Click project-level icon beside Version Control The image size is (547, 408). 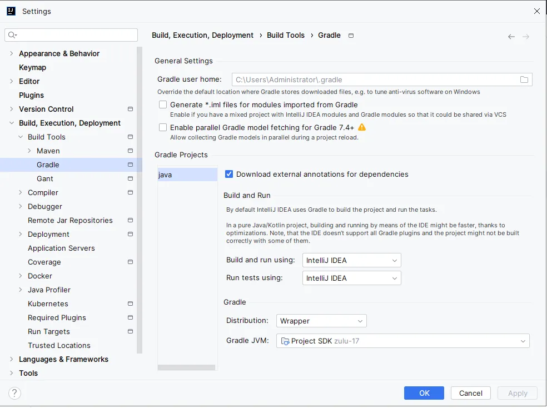131,109
